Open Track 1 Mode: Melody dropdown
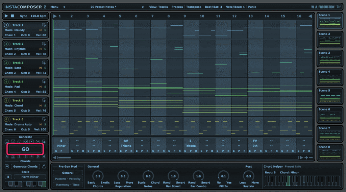This screenshot has height=192, width=346. point(15,30)
